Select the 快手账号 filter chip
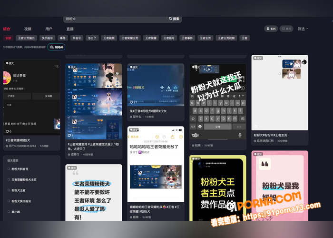Image resolution: width=333 pixels, height=238 pixels. (47, 38)
